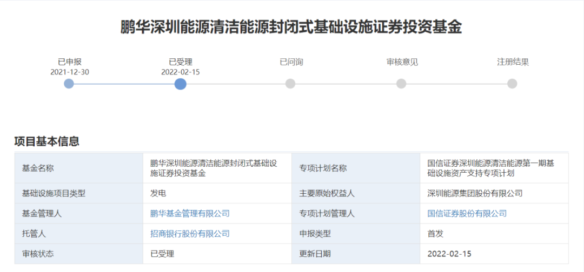Click the 首发 value cell

coord(494,233)
